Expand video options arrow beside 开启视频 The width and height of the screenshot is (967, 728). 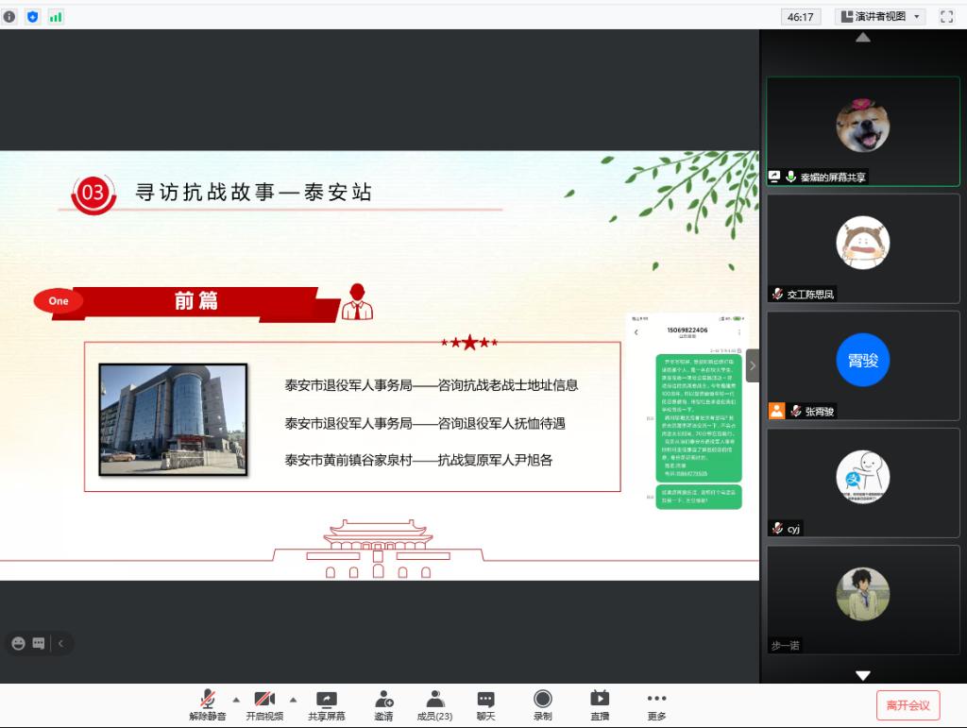click(293, 700)
